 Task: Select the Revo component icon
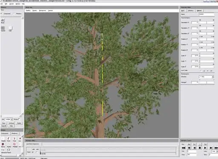[3, 145]
